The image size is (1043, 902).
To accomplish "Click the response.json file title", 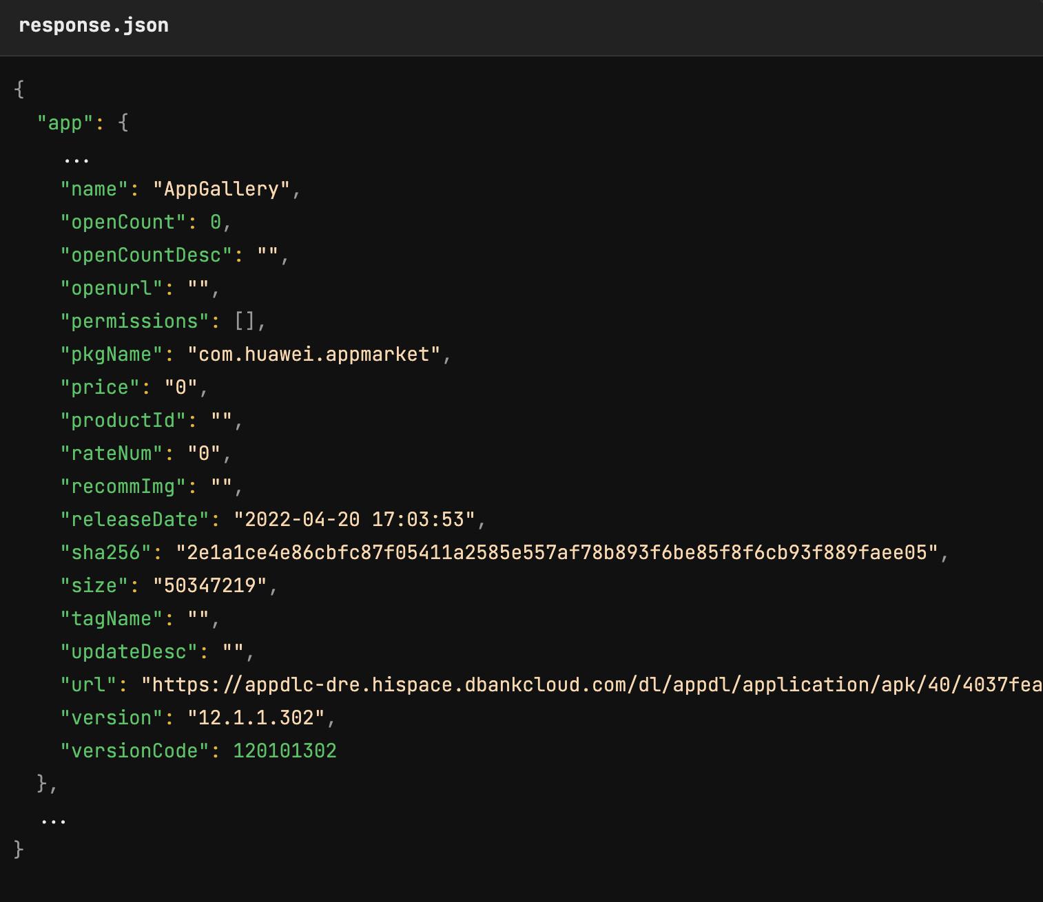I will click(x=94, y=25).
